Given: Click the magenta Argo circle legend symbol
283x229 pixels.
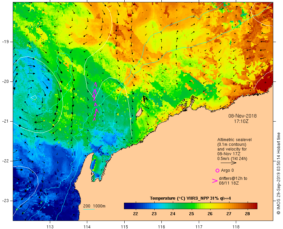Looking at the screenshot, I should pyautogui.click(x=217, y=170).
